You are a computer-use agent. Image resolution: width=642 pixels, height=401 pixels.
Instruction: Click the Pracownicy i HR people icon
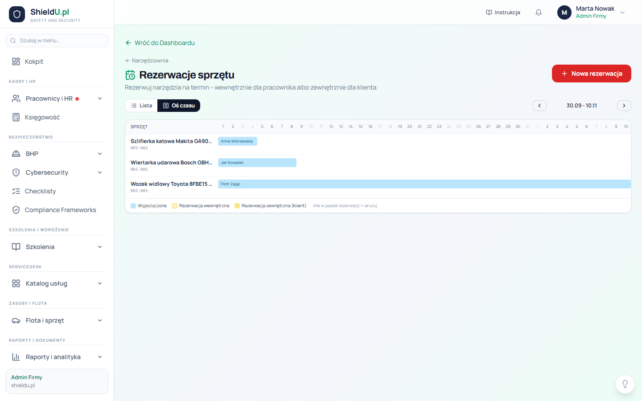16,98
